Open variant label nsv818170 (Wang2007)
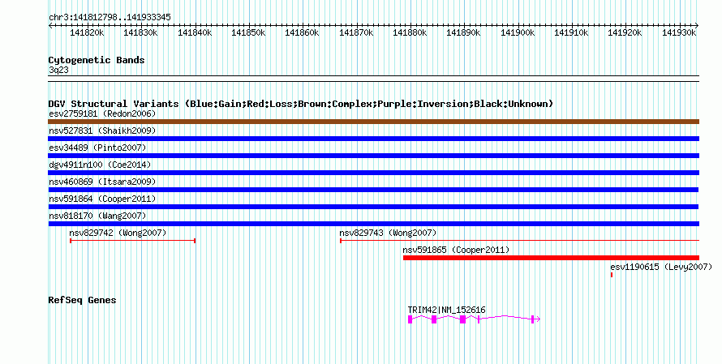Screen dimensions: 722x364 click(x=97, y=216)
